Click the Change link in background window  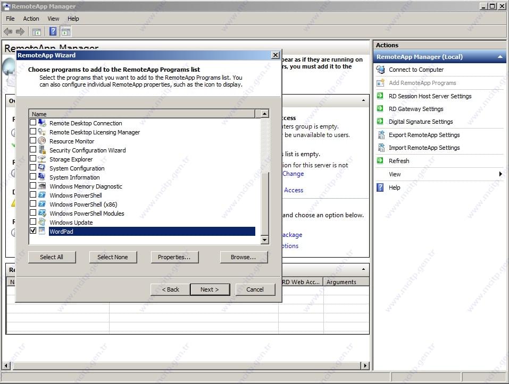point(293,174)
